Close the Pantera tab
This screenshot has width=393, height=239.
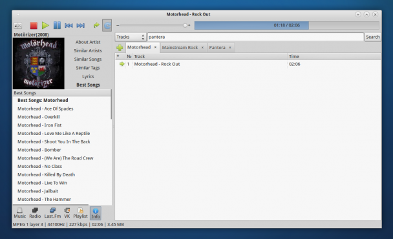point(230,47)
